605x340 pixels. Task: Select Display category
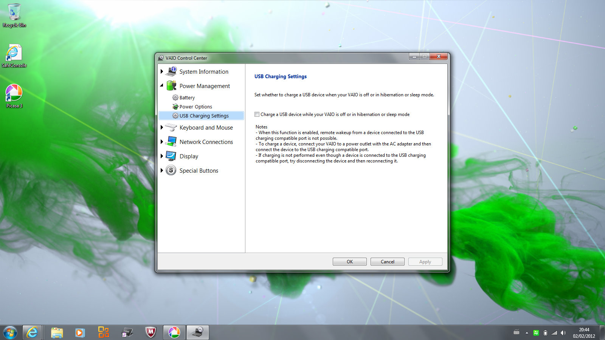(x=189, y=156)
